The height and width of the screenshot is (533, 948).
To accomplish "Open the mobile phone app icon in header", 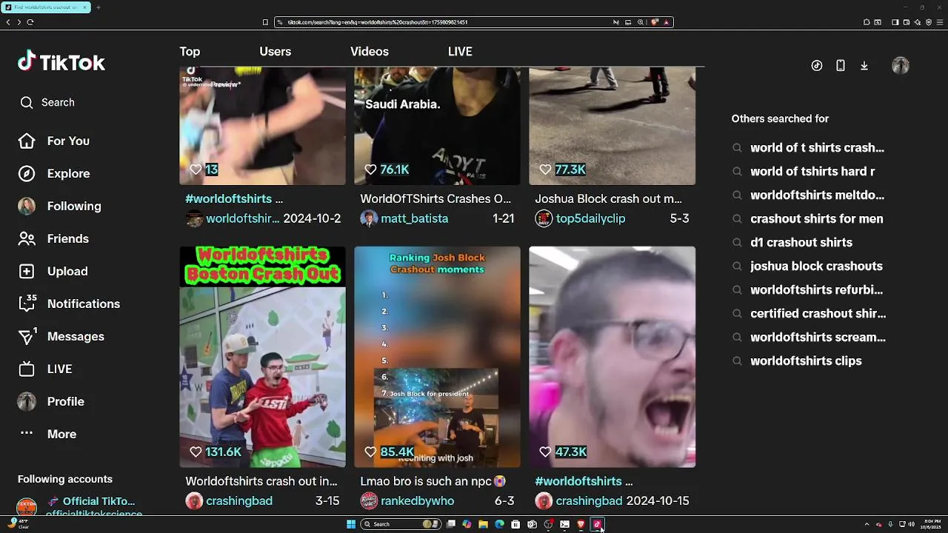I will 841,65.
